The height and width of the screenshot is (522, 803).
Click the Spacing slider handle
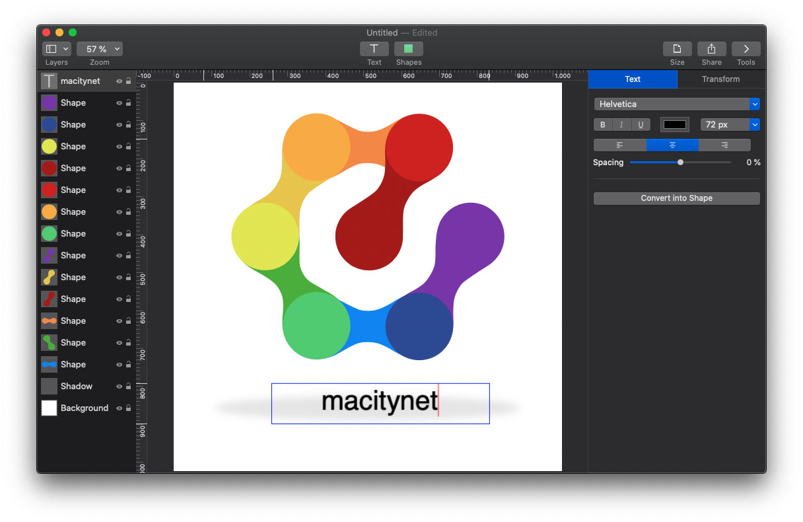point(680,163)
